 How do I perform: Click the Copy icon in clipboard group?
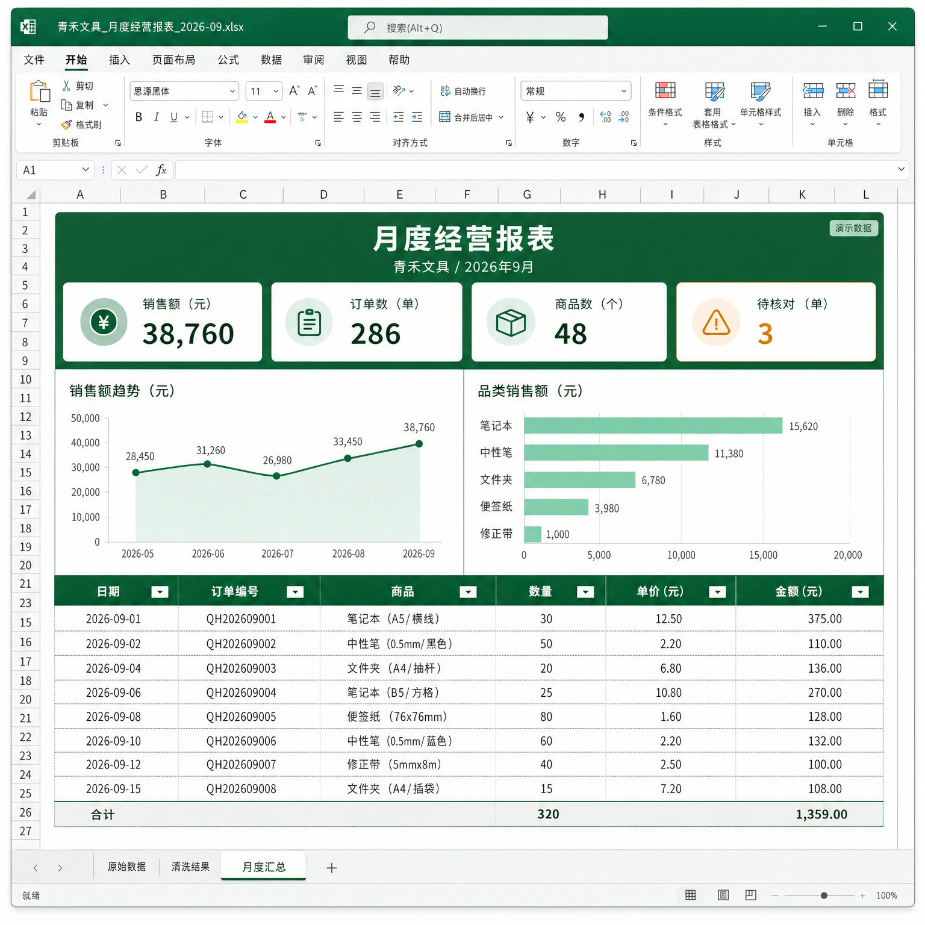66,105
